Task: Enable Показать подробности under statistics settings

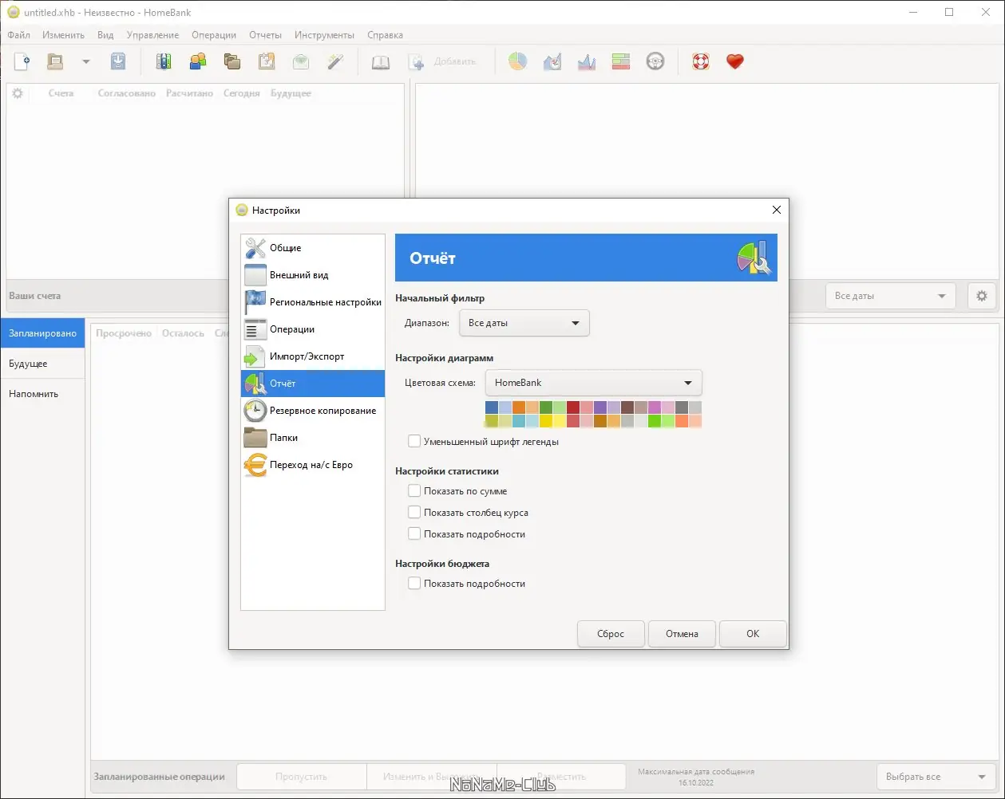Action: pos(413,534)
